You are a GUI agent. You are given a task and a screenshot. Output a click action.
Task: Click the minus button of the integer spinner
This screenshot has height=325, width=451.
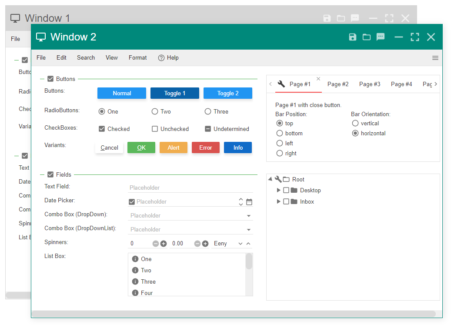pos(156,244)
